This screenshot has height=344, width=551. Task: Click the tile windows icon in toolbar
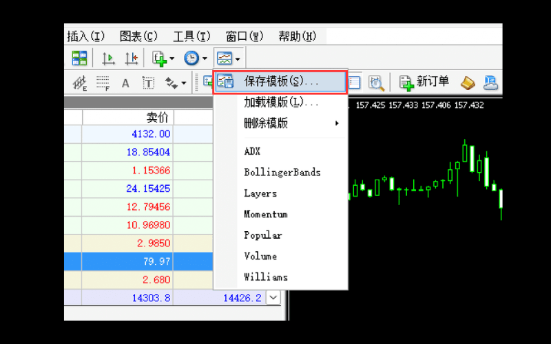pyautogui.click(x=79, y=58)
